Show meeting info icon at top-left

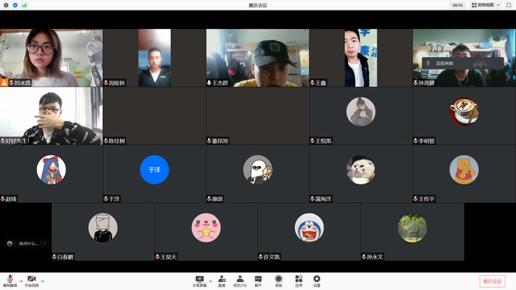coord(6,5)
